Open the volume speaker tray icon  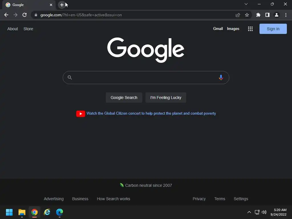(x=264, y=212)
